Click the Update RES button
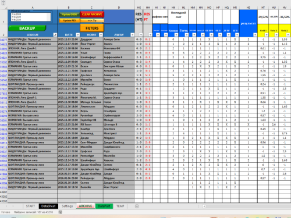The image size is (291, 218). click(x=69, y=20)
